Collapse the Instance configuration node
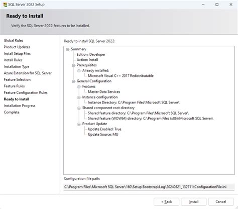Image resolution: width=238 pixels, height=209 pixels. click(x=79, y=97)
